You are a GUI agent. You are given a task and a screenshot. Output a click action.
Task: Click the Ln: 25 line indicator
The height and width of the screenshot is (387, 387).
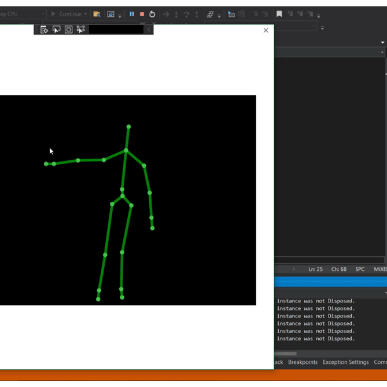pyautogui.click(x=315, y=269)
